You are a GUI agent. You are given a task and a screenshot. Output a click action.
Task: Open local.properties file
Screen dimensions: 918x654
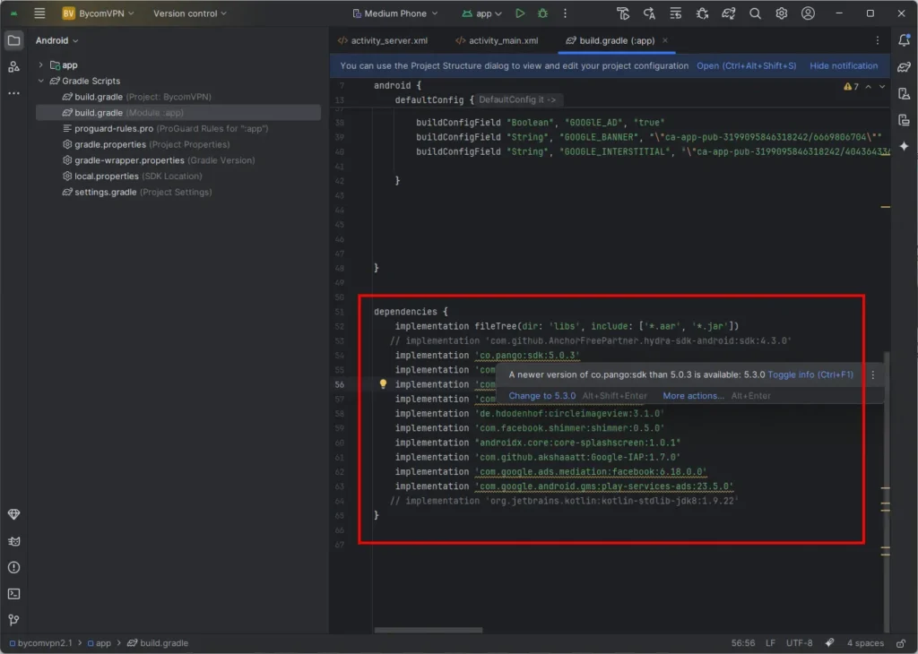pos(132,176)
